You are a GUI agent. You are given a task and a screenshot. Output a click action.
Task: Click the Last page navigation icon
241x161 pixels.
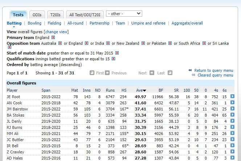[x=152, y=73]
